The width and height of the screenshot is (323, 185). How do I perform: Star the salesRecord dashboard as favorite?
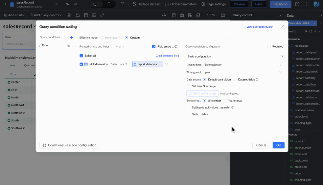56,4
